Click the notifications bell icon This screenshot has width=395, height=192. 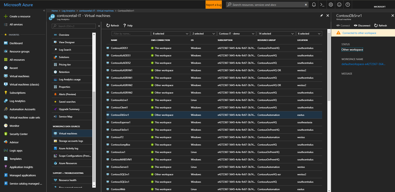point(314,5)
